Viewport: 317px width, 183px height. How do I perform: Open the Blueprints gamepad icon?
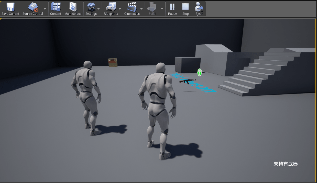tap(112, 6)
